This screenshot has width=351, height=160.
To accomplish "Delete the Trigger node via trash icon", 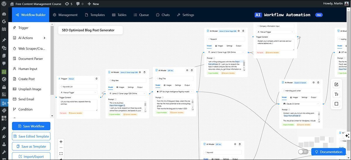I will 97,79.
